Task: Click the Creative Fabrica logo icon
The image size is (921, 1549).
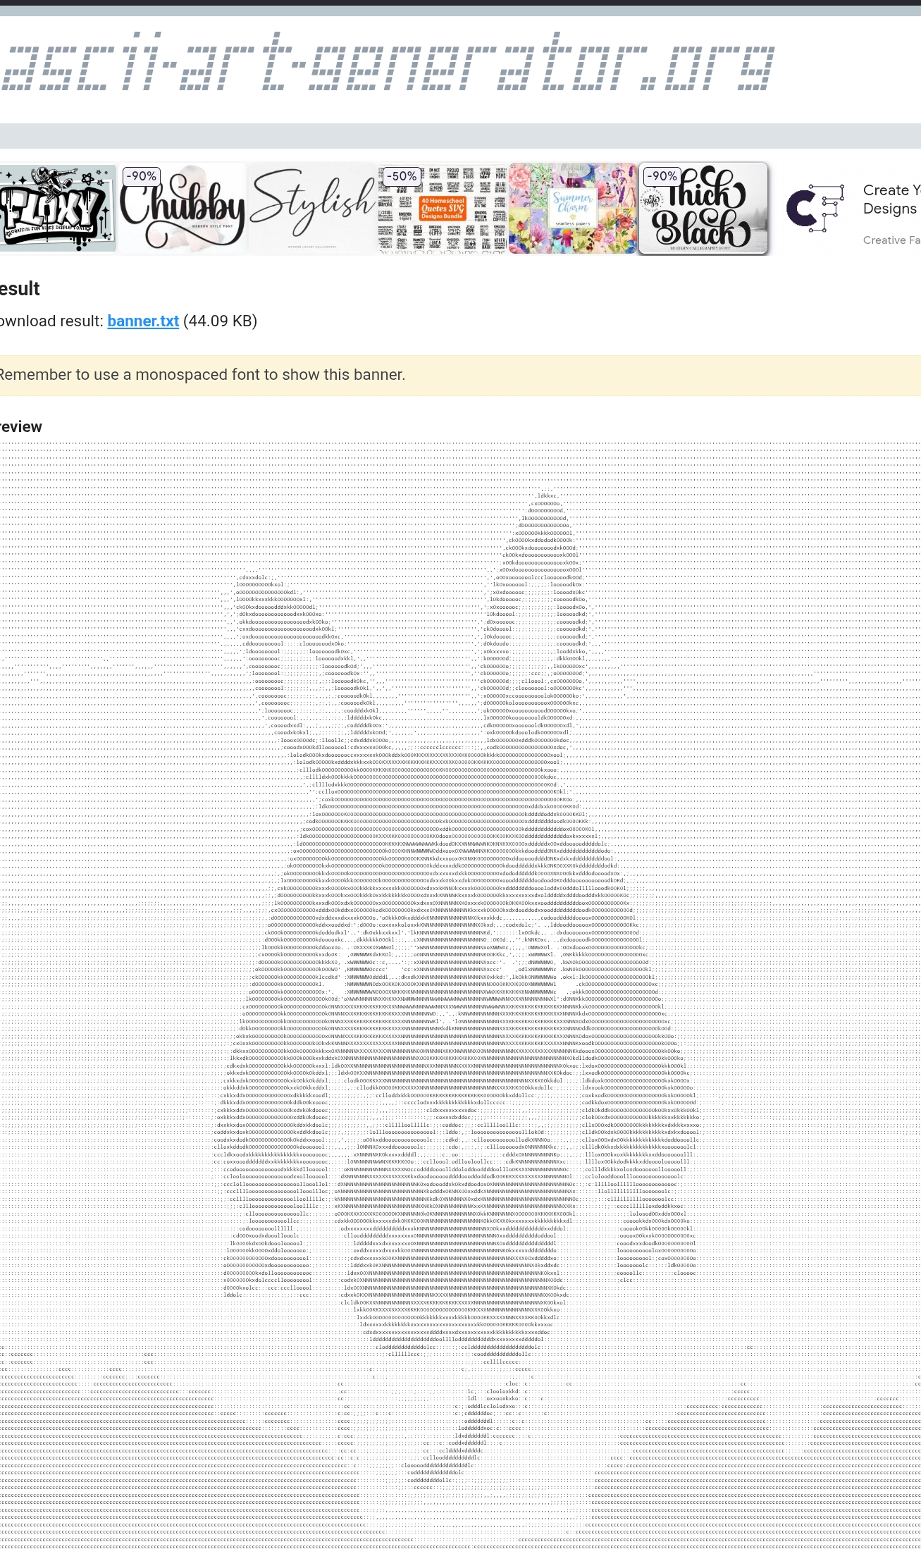Action: click(x=815, y=208)
